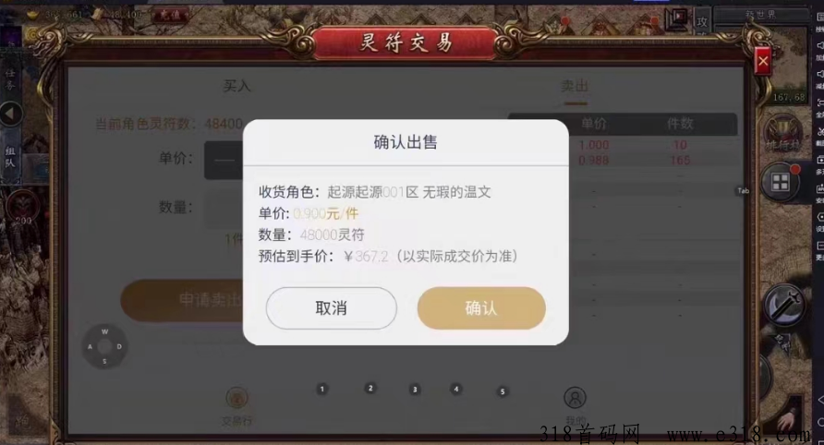Click the left arrow collapse icon on sidebar
The height and width of the screenshot is (445, 824).
click(10, 114)
